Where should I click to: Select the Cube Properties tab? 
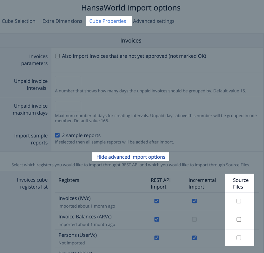(108, 21)
